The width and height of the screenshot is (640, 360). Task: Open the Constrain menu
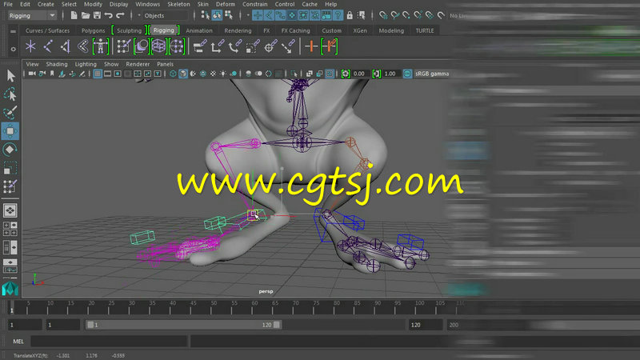[x=254, y=4]
